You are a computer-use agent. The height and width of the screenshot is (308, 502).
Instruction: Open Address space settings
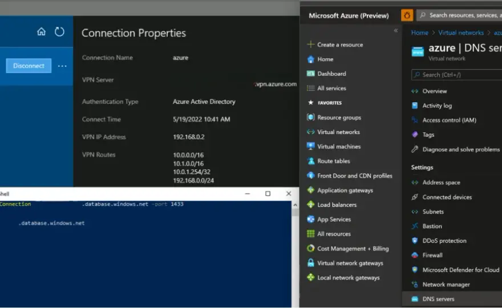click(x=441, y=183)
